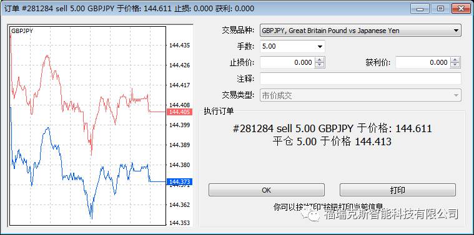Click the order title bar text
The height and width of the screenshot is (235, 474).
129,9
